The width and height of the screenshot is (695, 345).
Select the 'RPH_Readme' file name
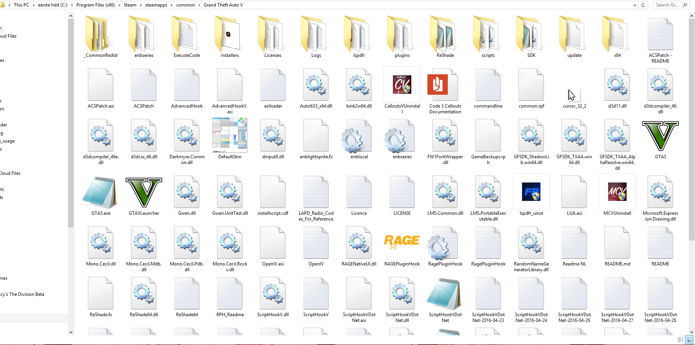click(230, 315)
